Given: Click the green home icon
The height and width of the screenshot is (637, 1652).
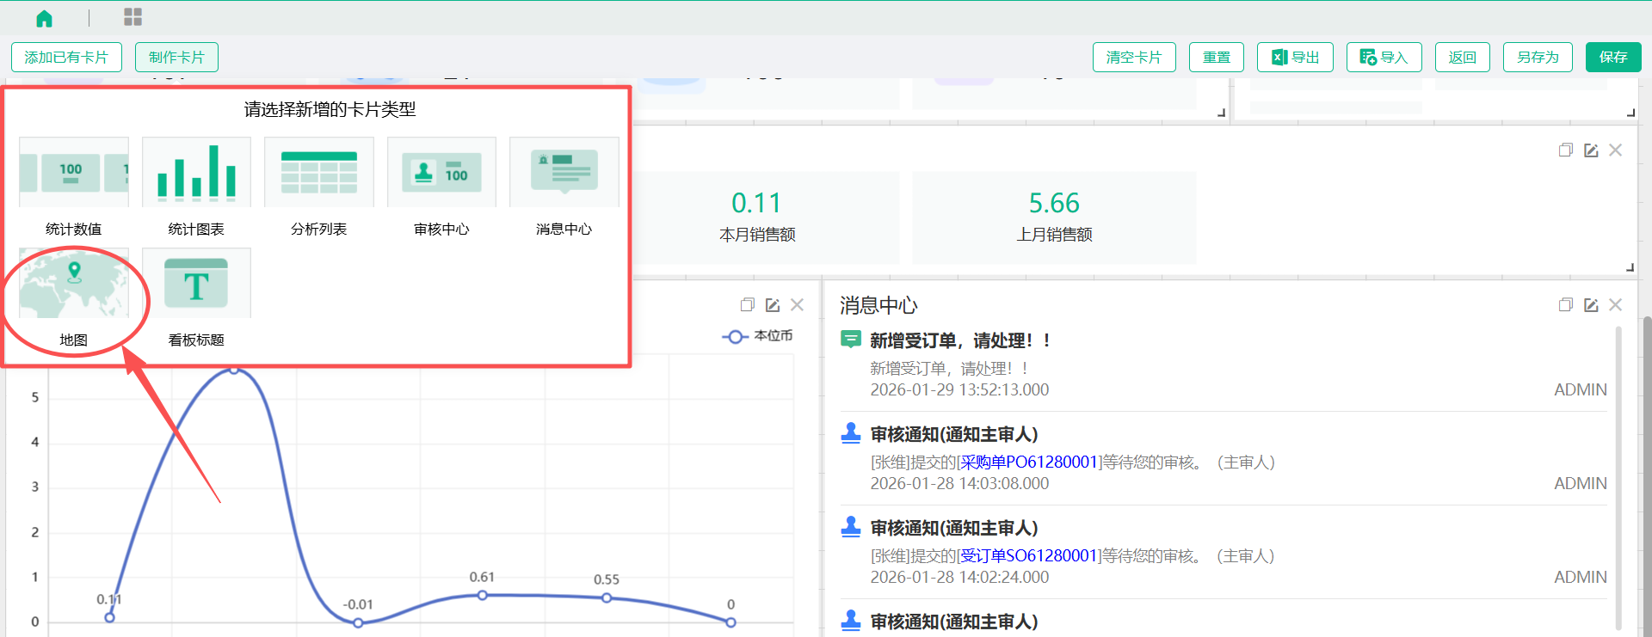Looking at the screenshot, I should pos(44,18).
